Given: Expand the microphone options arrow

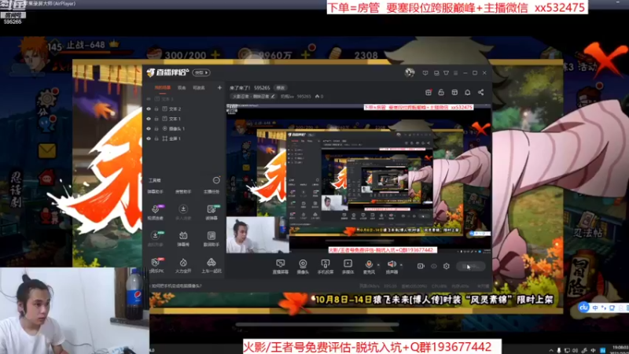Looking at the screenshot, I should [378, 265].
